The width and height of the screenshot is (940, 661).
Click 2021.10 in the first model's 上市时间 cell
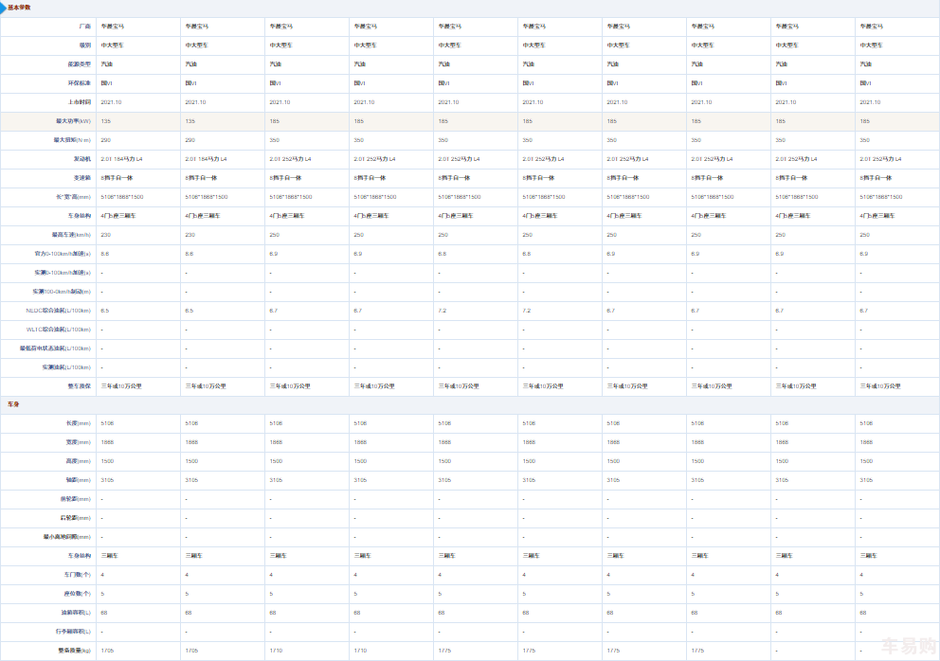pos(112,102)
